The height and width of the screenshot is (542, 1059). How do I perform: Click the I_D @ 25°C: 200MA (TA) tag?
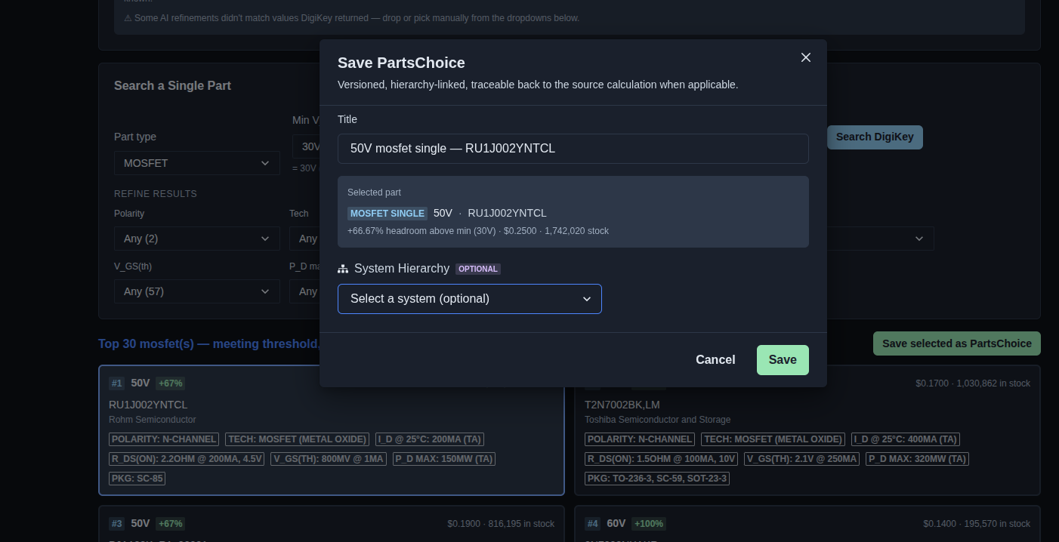point(429,439)
